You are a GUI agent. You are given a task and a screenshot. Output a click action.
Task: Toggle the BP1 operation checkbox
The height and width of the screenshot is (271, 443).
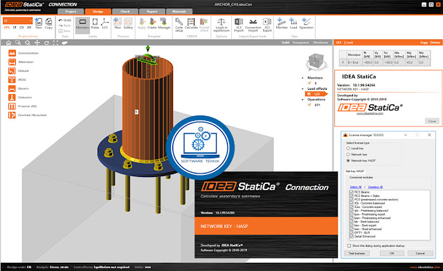click(309, 104)
